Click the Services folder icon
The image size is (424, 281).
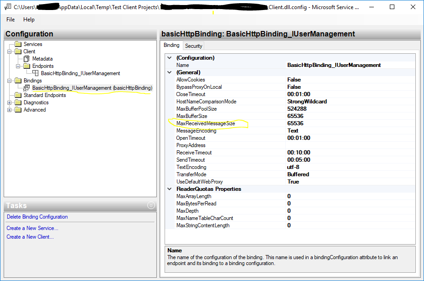point(18,44)
